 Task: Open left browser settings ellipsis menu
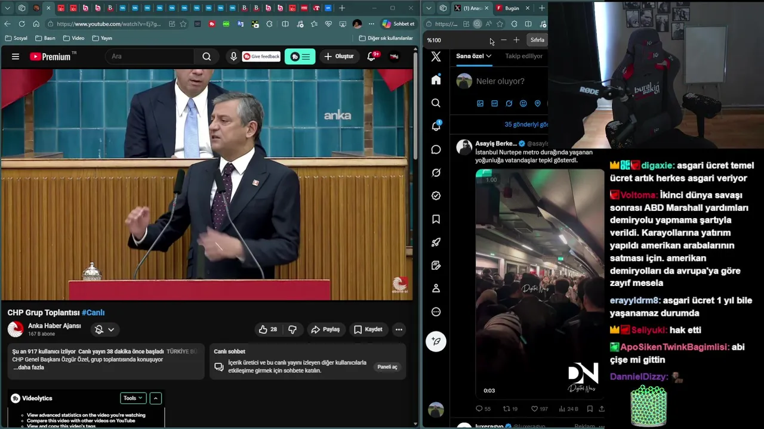[x=371, y=24]
